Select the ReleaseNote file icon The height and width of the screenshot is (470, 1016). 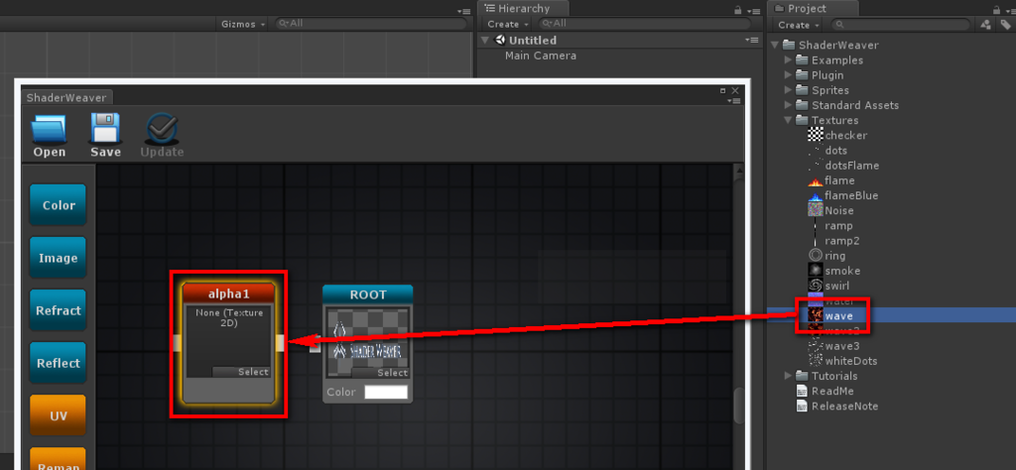(802, 406)
